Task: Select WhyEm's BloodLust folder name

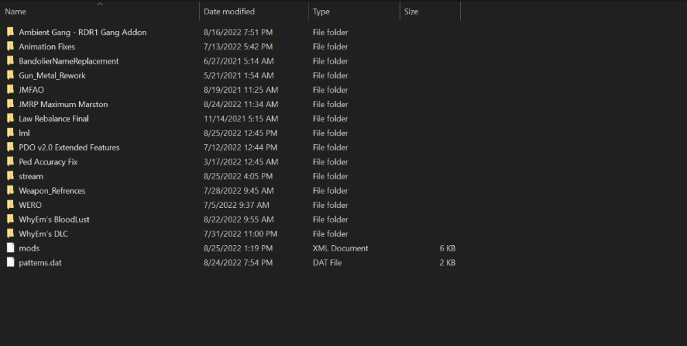Action: 54,220
